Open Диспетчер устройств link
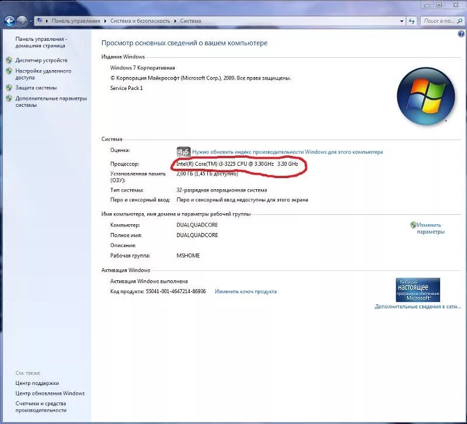The image size is (467, 424). pyautogui.click(x=41, y=60)
